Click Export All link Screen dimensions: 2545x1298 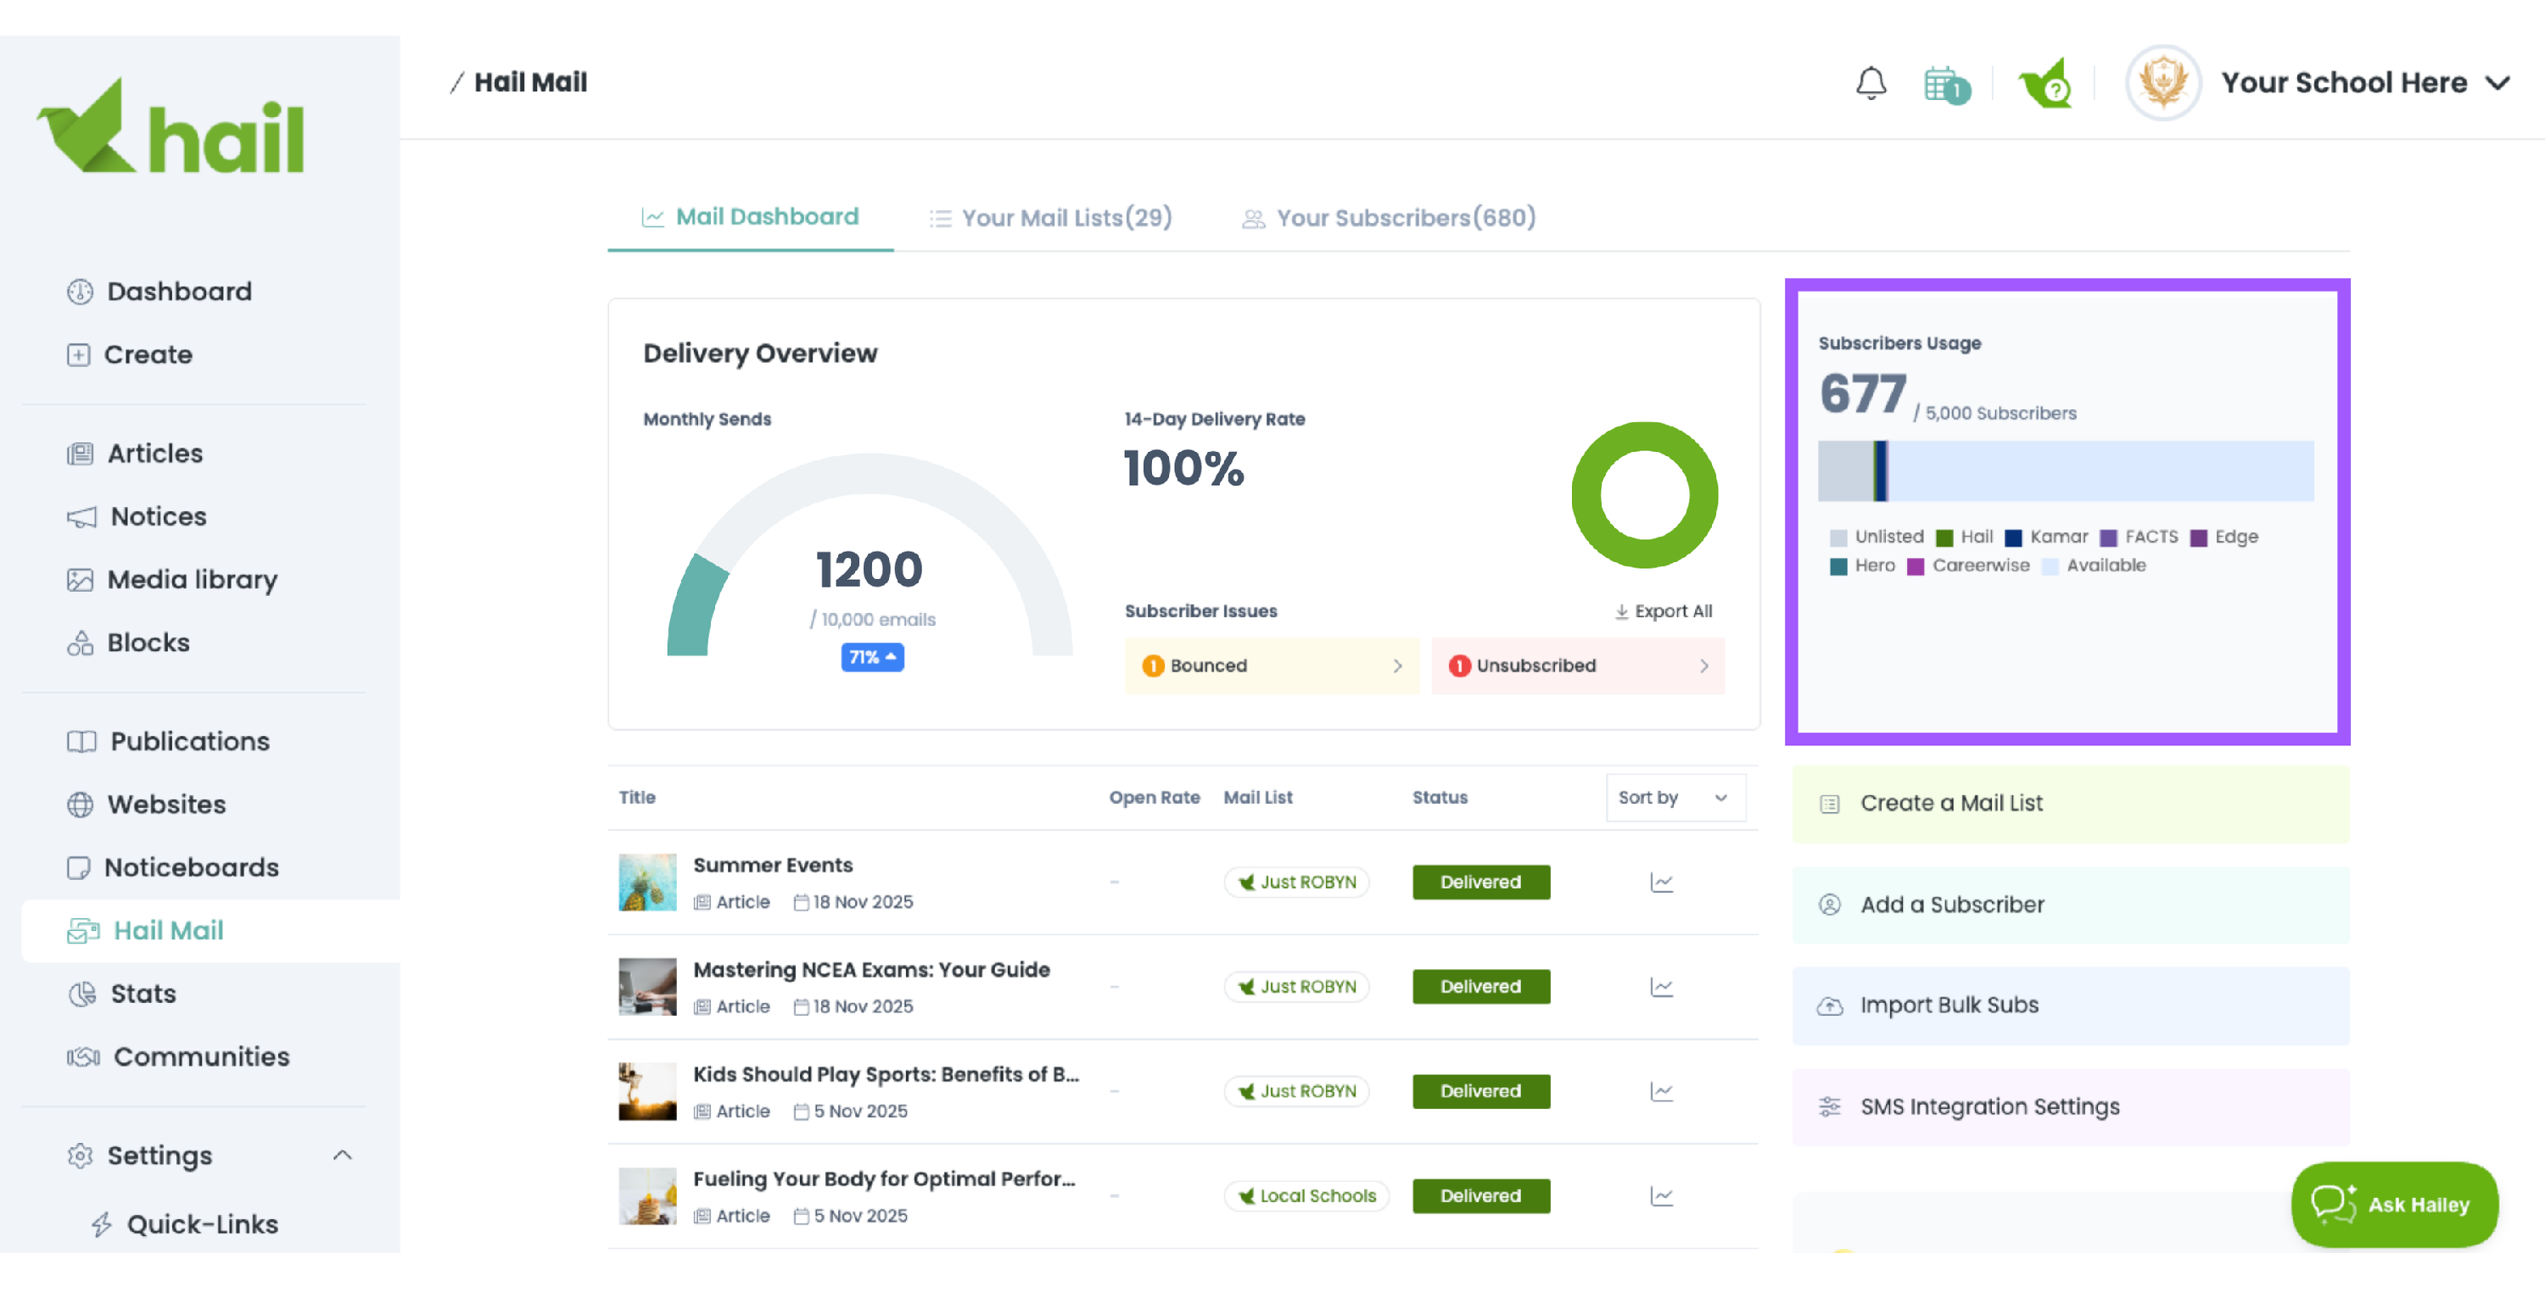pos(1663,612)
